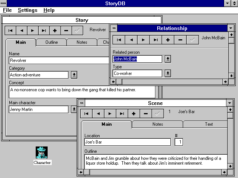The image size is (238, 178).
Task: Open the Help menu
Action: click(49, 10)
